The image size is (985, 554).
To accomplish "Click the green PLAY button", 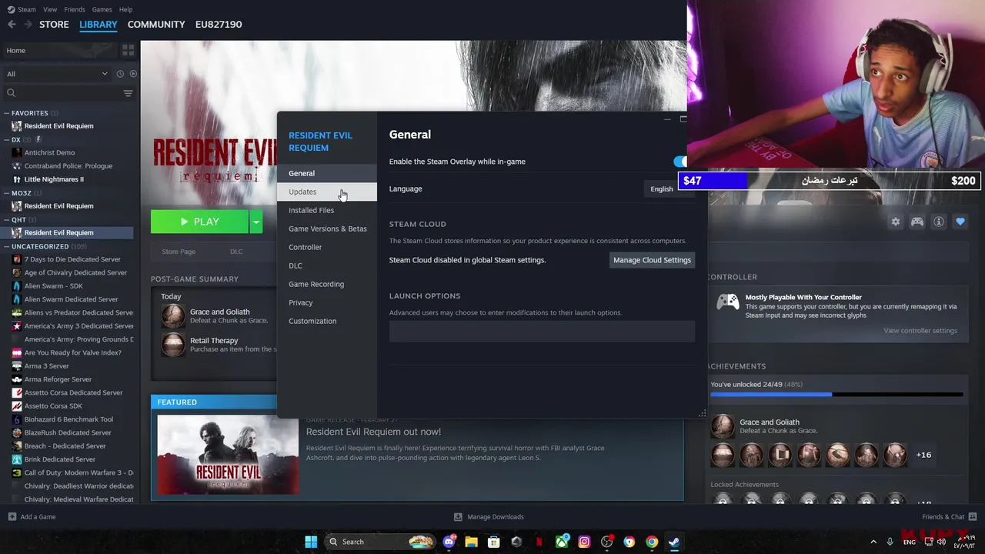I will (199, 222).
